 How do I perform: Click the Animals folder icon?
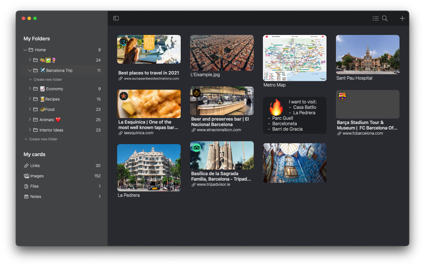point(36,120)
